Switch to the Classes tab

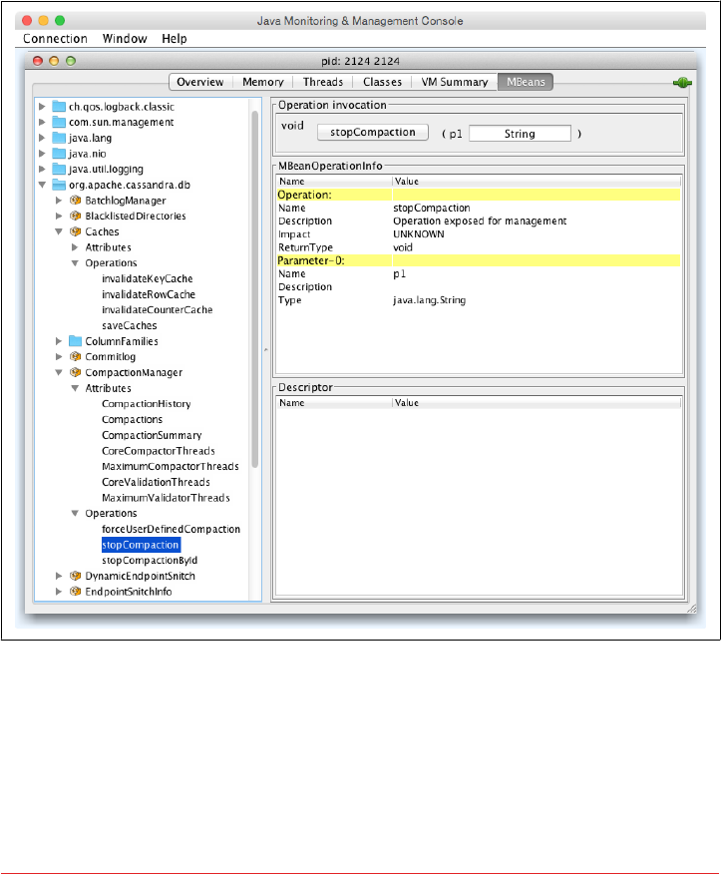(x=382, y=82)
